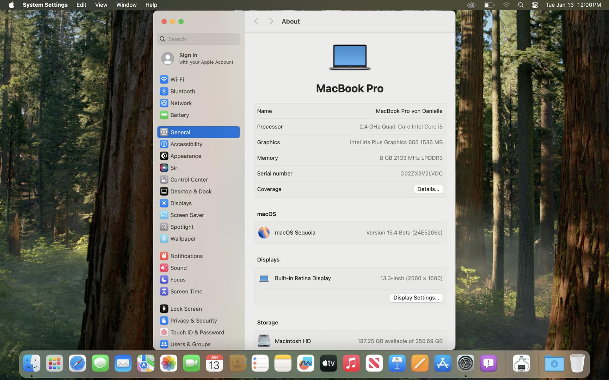Open Privacy & Security settings
The height and width of the screenshot is (380, 609).
click(193, 321)
